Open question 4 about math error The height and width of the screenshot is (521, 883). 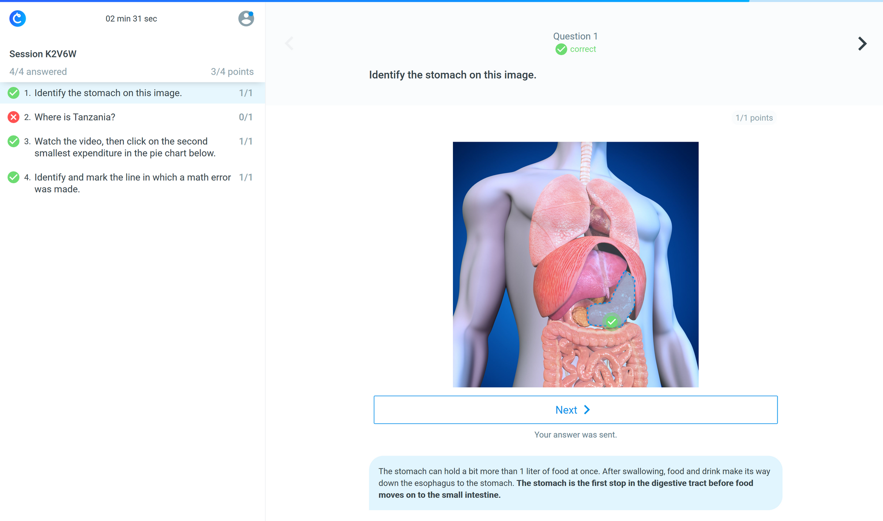coord(132,183)
